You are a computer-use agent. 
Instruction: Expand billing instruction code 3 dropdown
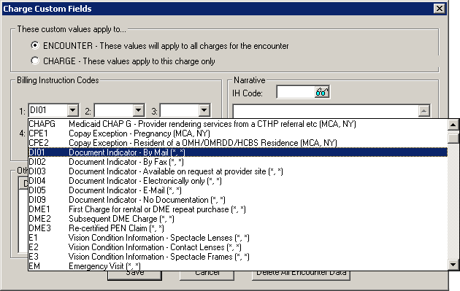[204, 110]
